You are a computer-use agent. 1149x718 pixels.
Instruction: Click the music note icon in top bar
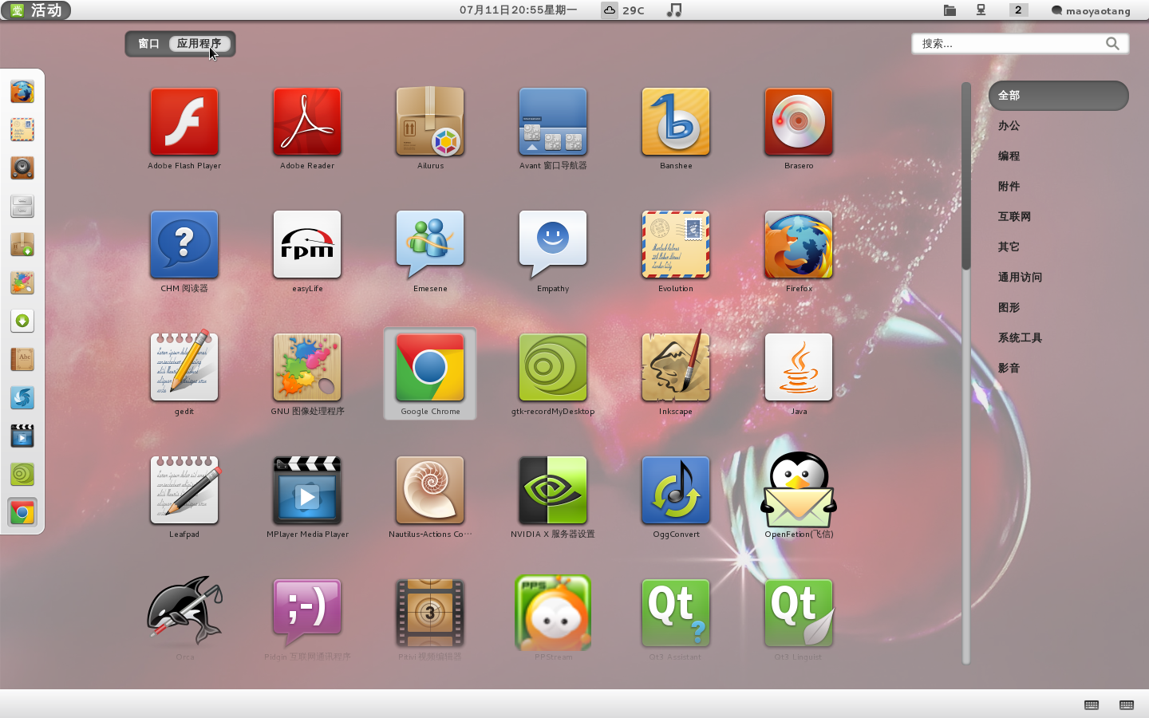[674, 10]
